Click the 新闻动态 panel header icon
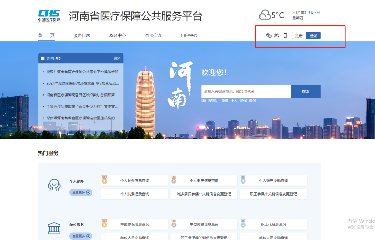This screenshot has height=240, width=375. tap(43, 58)
